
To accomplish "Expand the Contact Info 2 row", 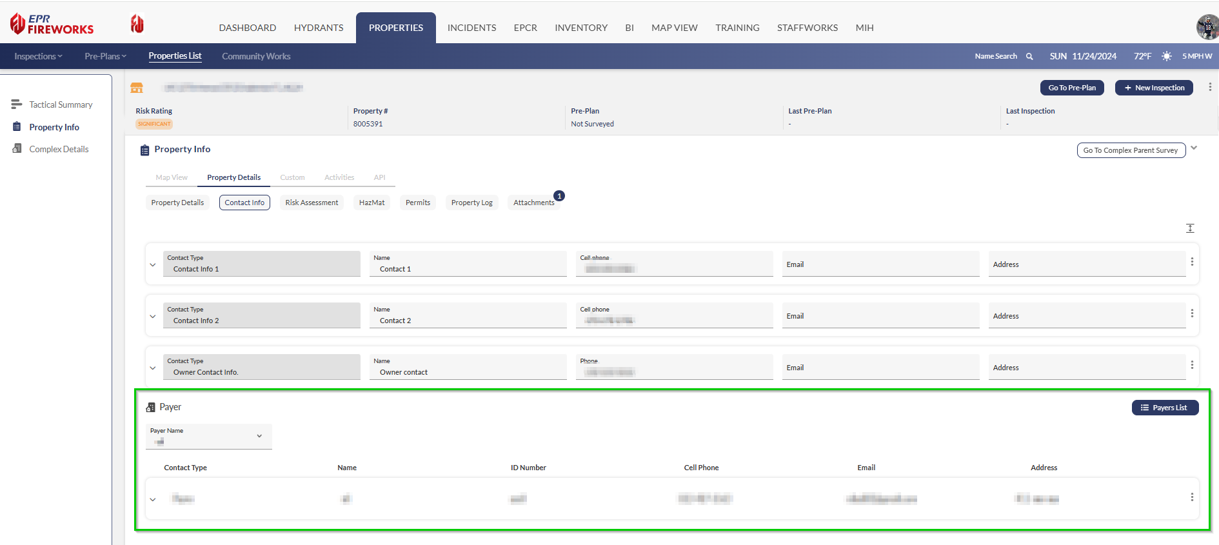I will 153,316.
